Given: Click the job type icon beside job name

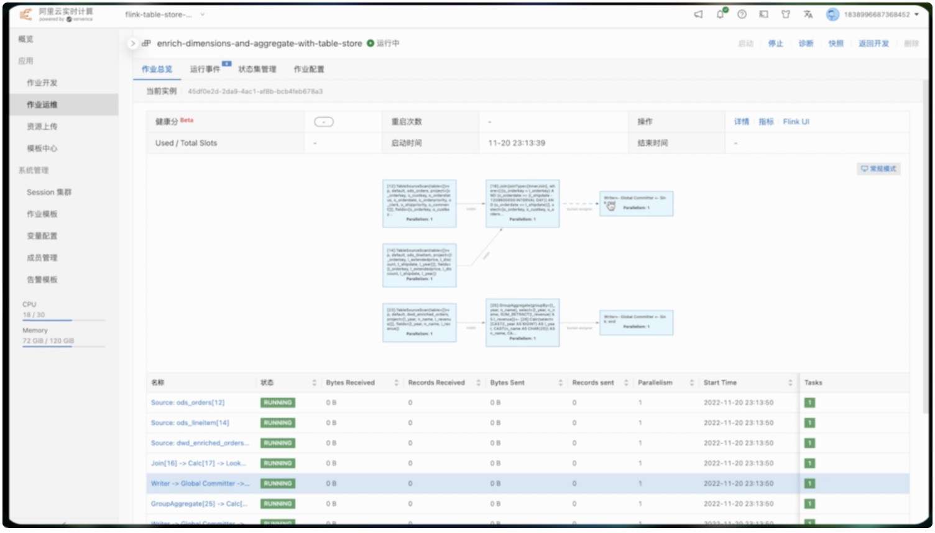Looking at the screenshot, I should tap(147, 43).
